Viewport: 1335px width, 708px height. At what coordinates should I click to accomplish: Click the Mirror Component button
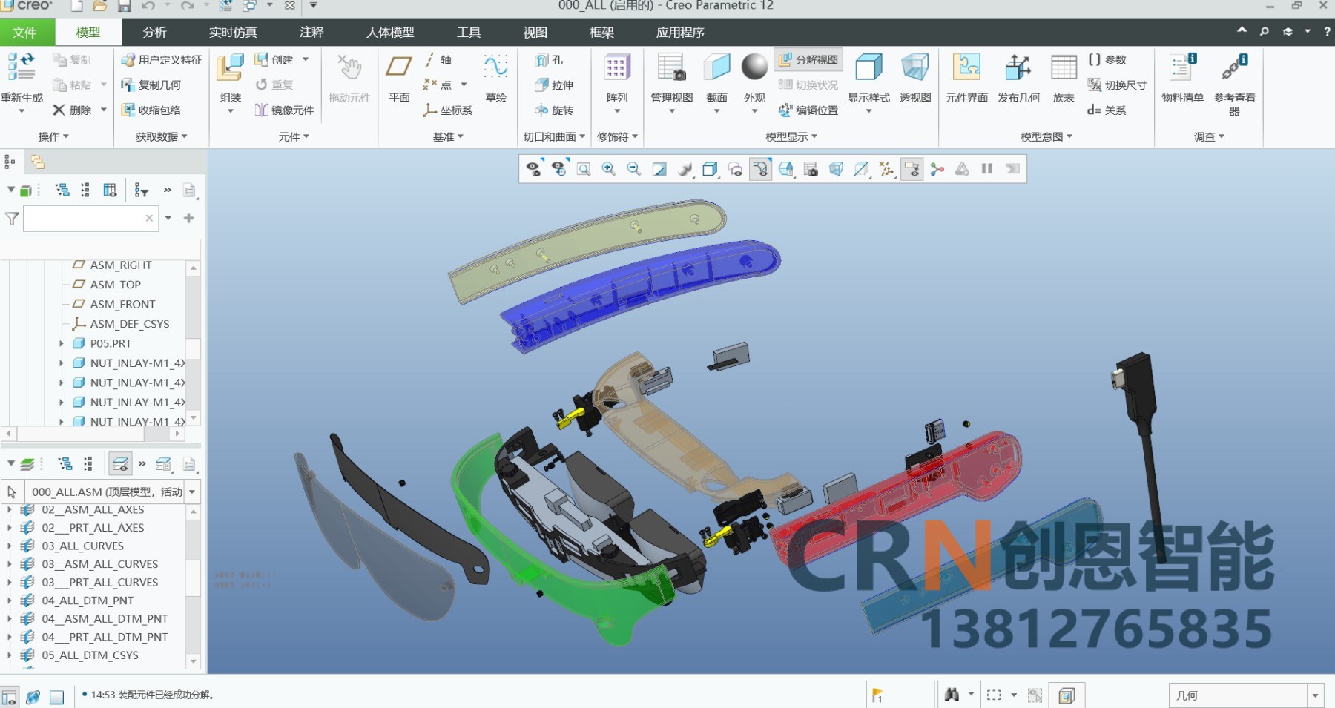284,110
